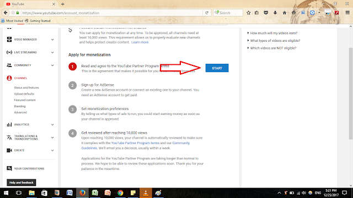The image size is (353, 198).
Task: Open Featured content submenu item
Action: click(25, 100)
